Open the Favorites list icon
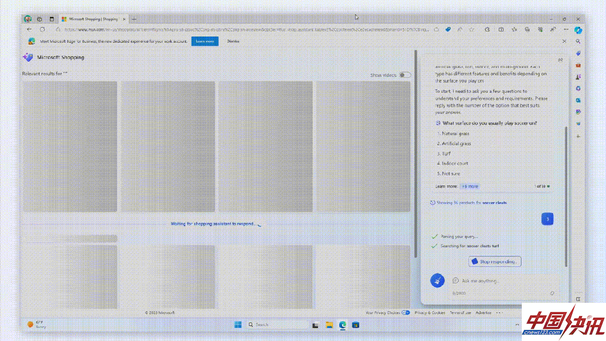Screen dimensions: 606x341 514,29
